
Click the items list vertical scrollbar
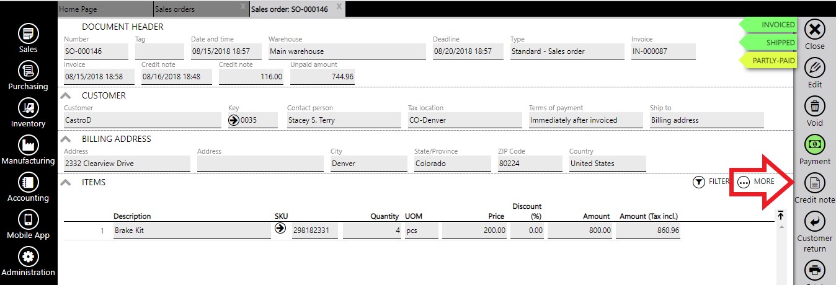[781, 254]
